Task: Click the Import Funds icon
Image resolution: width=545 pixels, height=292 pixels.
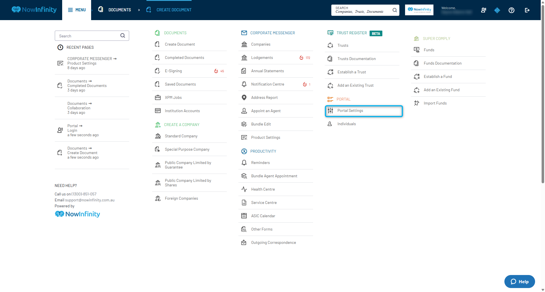Action: [416, 103]
